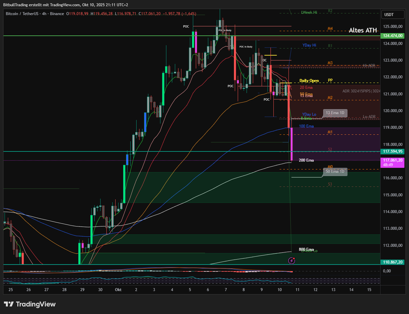This screenshot has height=314, width=409.
Task: Click the green 124.474,00 price flag
Action: 392,35
